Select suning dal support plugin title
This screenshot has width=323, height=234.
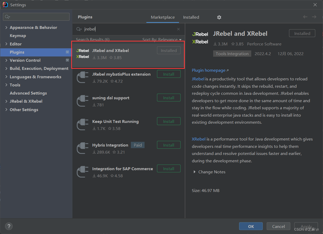111,98
